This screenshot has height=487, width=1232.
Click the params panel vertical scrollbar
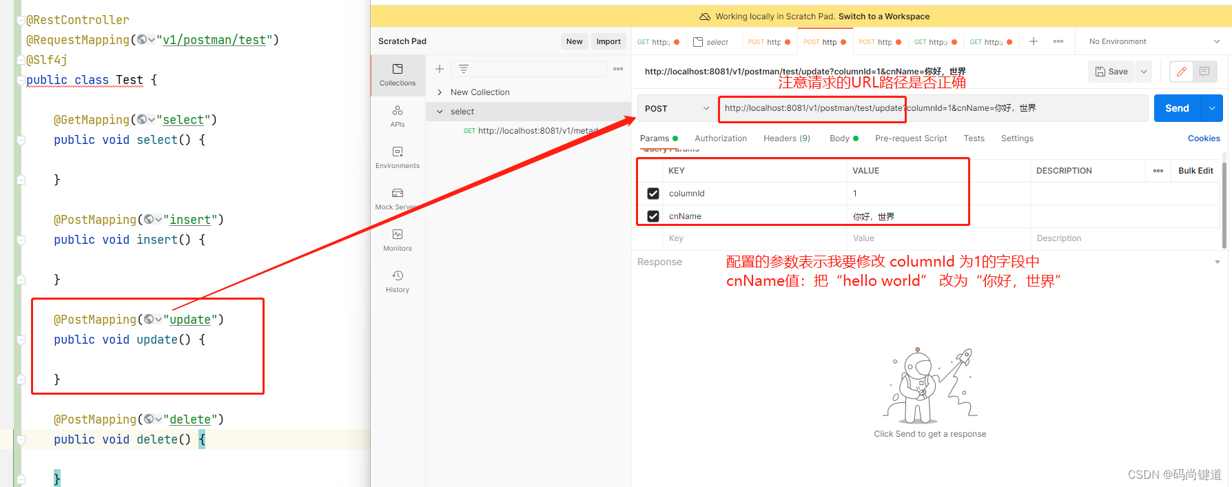click(x=1224, y=205)
